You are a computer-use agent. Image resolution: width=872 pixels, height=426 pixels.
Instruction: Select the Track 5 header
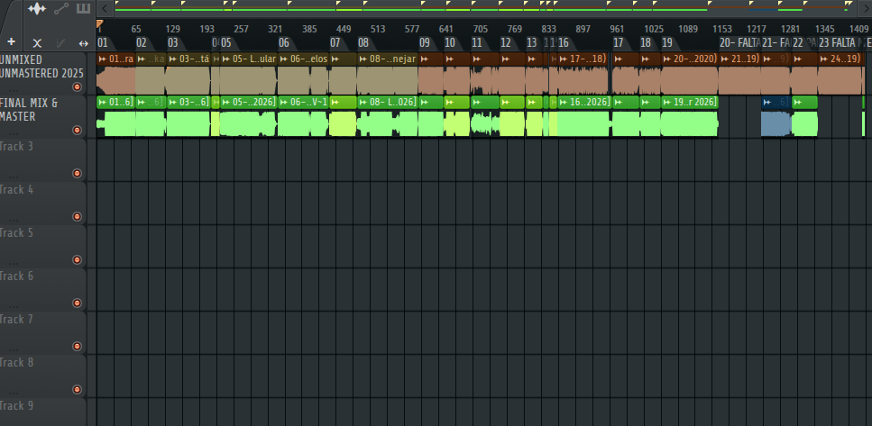click(x=42, y=246)
